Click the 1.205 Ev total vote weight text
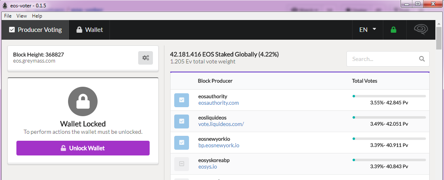 click(x=203, y=61)
